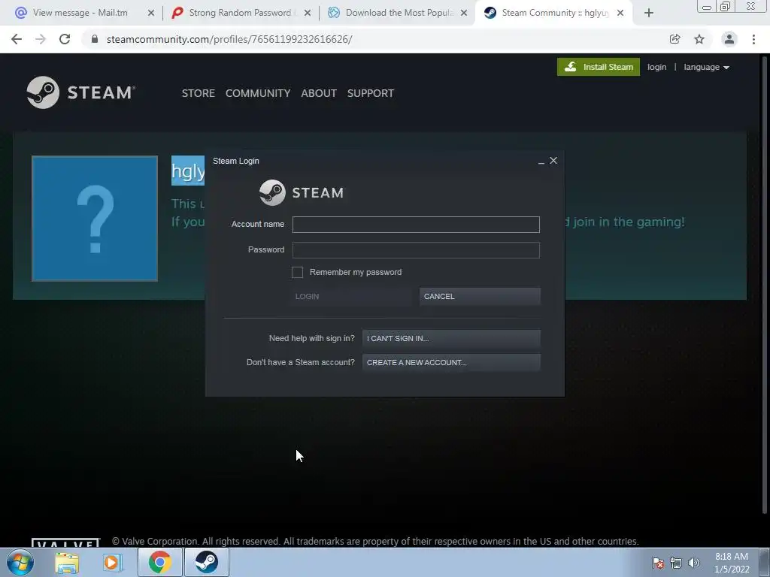The image size is (770, 577).
Task: Close the Steam Community tab
Action: [x=620, y=13]
